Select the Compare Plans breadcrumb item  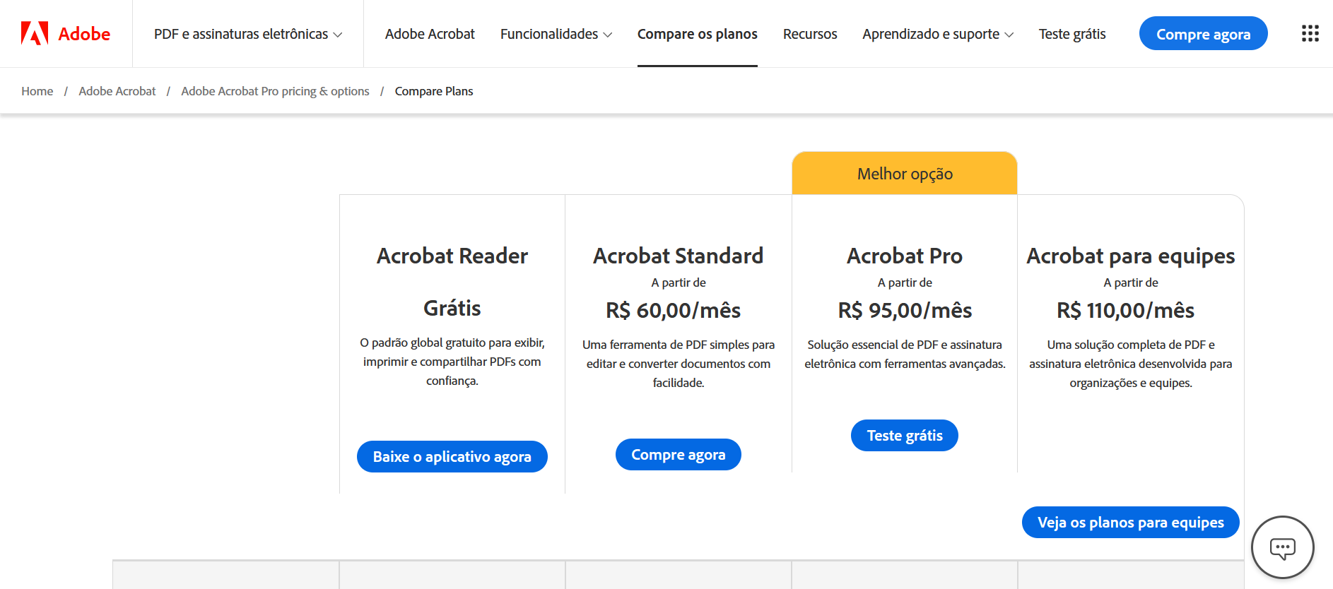click(x=434, y=90)
